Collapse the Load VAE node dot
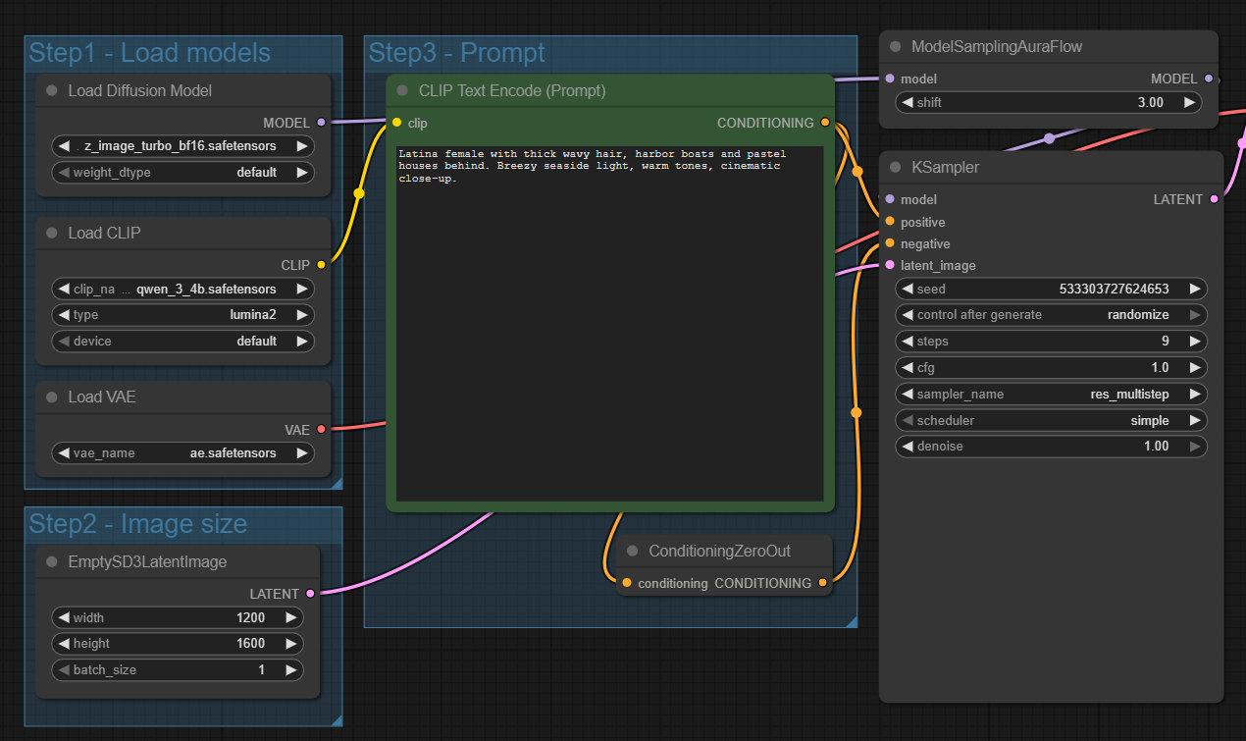This screenshot has height=741, width=1246. pos(52,397)
